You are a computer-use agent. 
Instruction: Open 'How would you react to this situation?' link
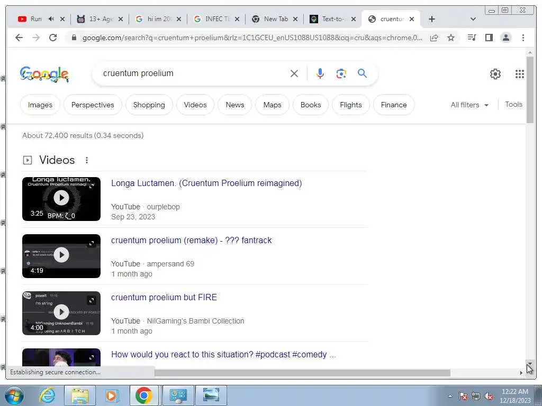[223, 354]
